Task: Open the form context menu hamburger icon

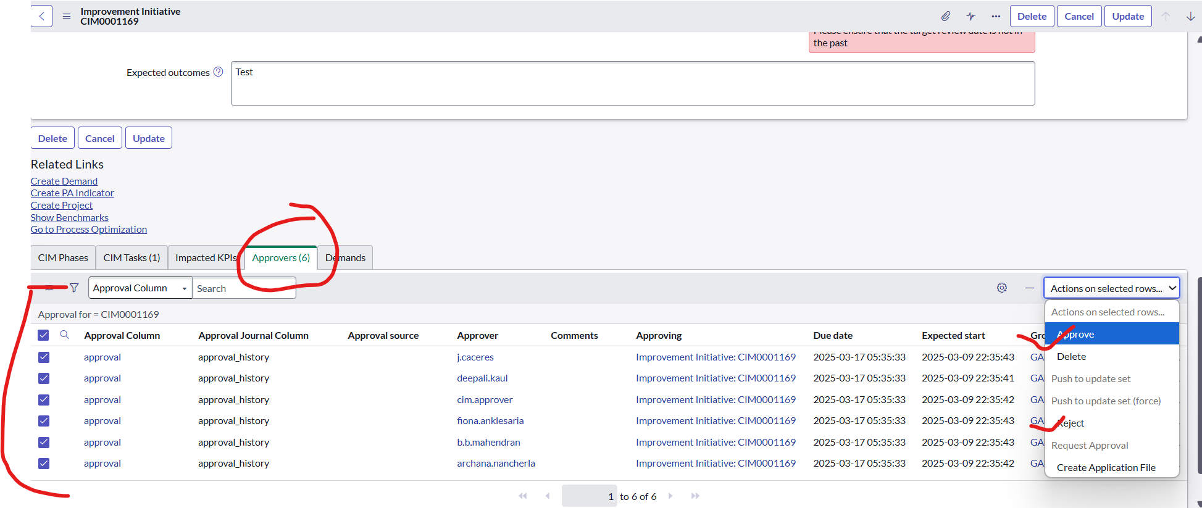Action: point(67,16)
